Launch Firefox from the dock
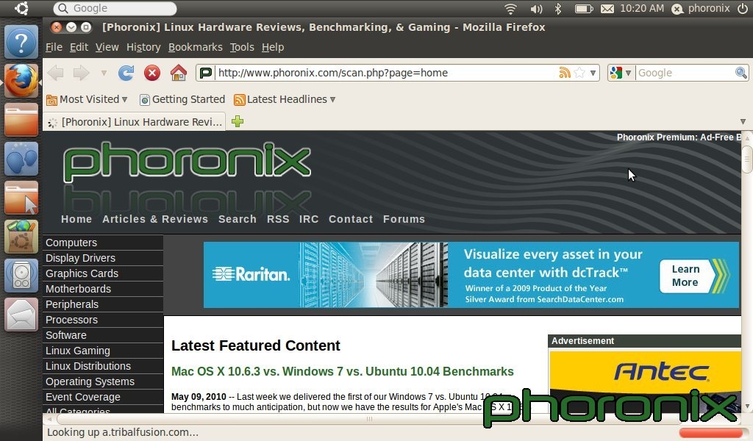The height and width of the screenshot is (441, 753). point(21,81)
